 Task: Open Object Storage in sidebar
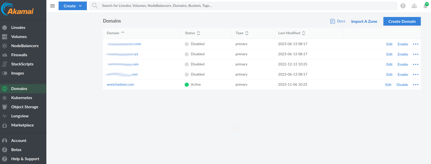(x=24, y=107)
